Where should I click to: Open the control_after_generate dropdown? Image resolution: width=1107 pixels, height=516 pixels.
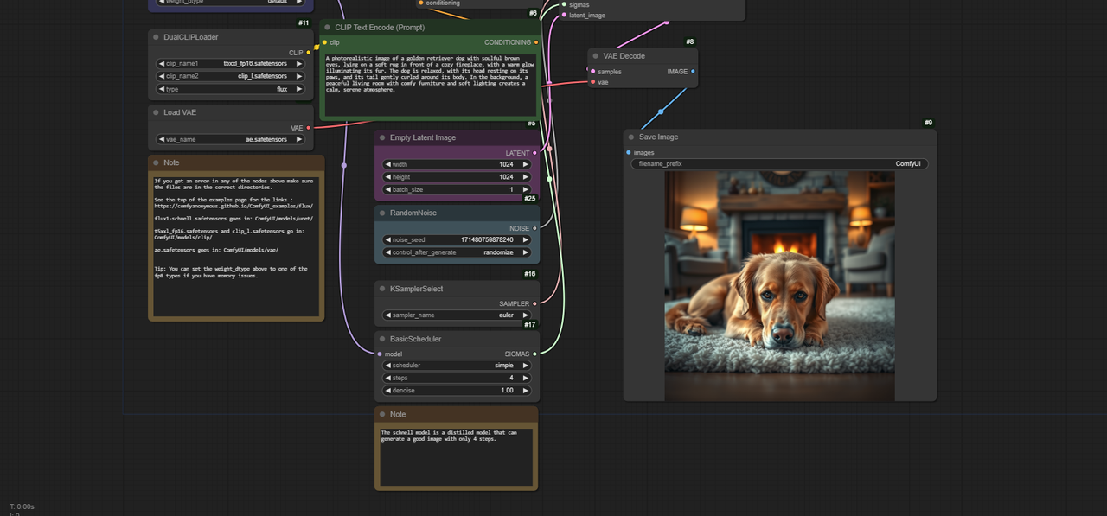(457, 252)
